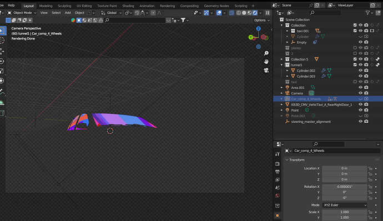Expand the Collection 5 tree item
This screenshot has height=221, width=383.
click(281, 59)
